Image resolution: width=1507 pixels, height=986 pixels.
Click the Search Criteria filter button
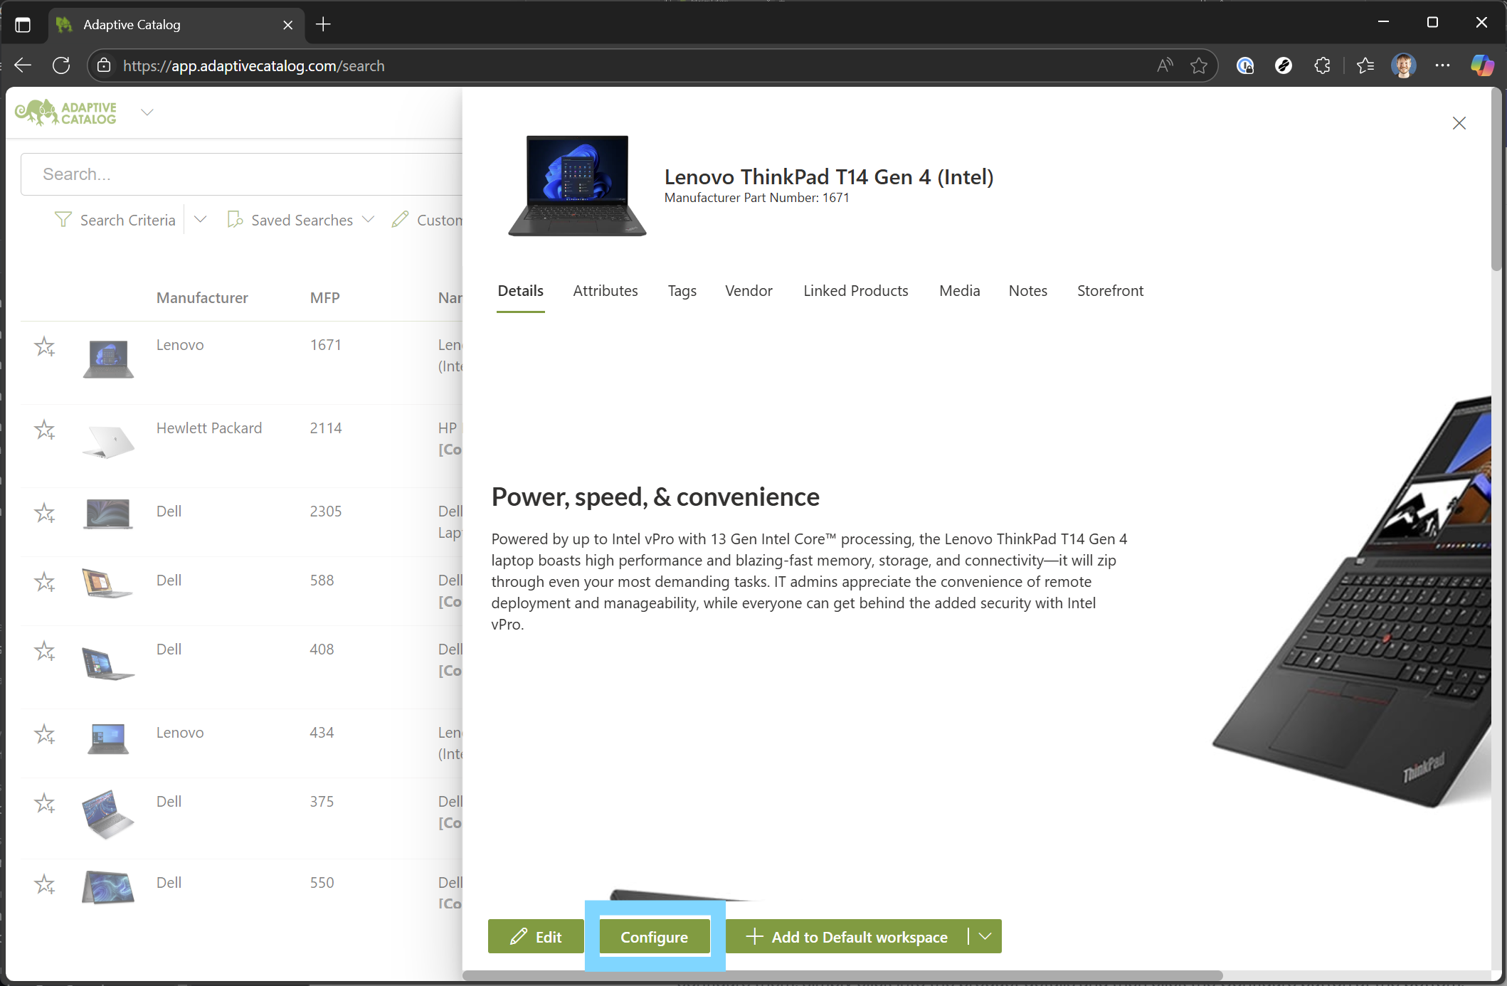coord(115,220)
